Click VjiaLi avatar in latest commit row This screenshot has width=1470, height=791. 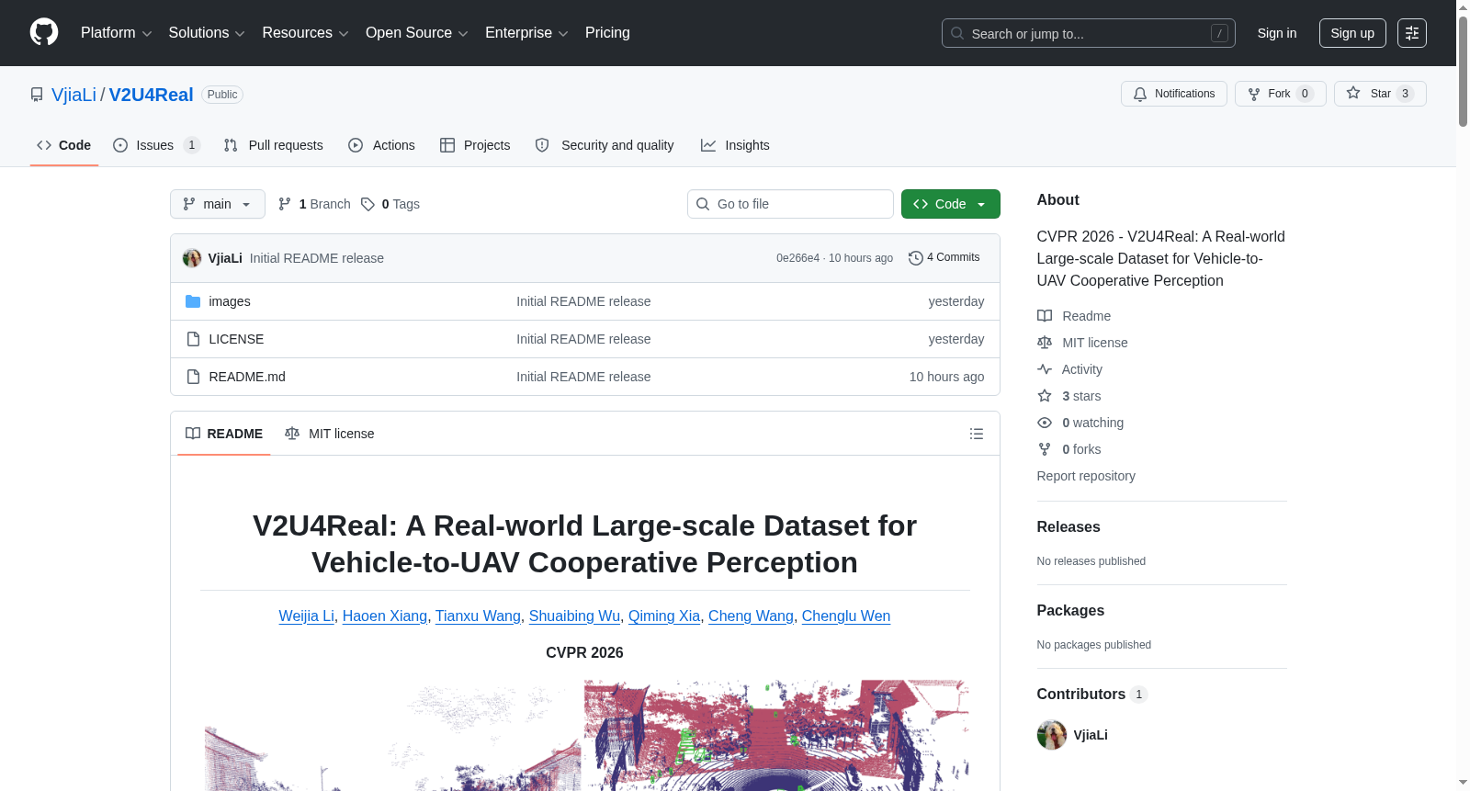[x=192, y=258]
